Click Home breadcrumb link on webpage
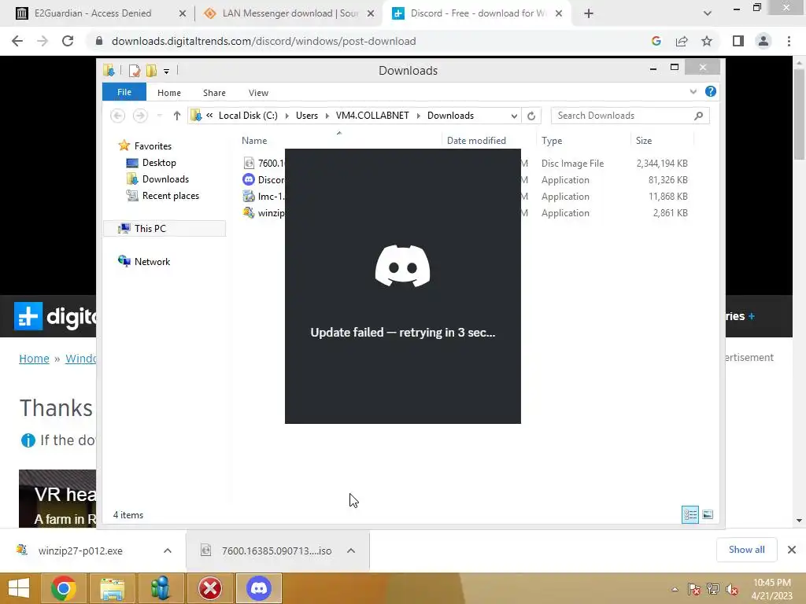Screen dimensions: 806x604 coord(34,359)
